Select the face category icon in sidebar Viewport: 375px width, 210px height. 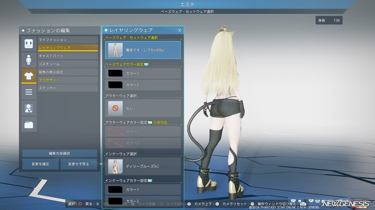[29, 44]
